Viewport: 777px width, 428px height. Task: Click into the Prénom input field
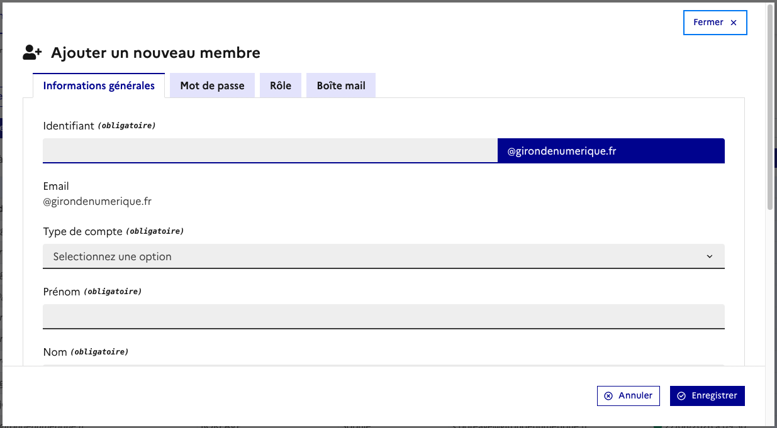tap(384, 317)
